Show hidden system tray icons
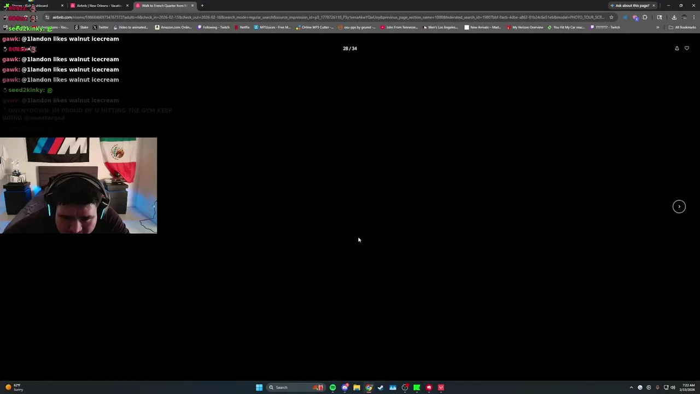 pyautogui.click(x=631, y=387)
